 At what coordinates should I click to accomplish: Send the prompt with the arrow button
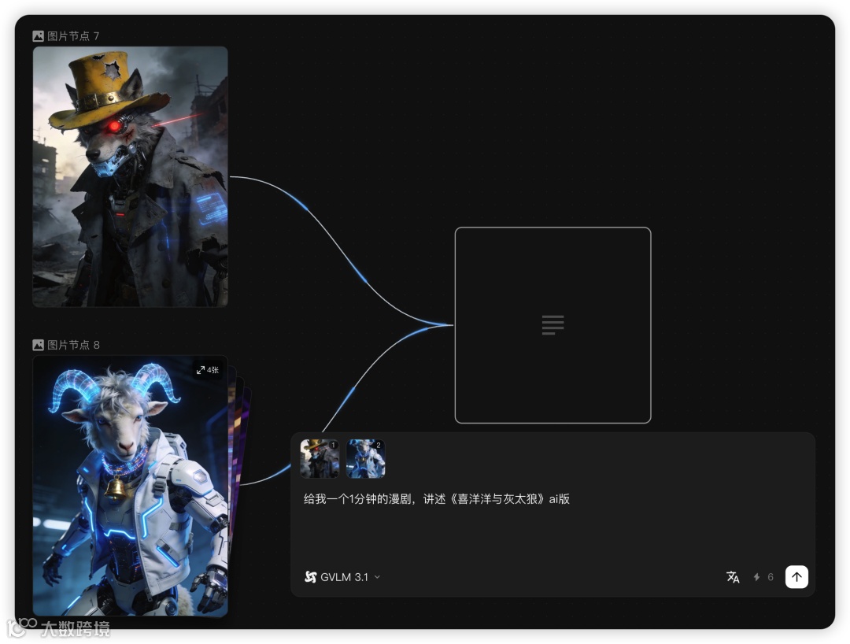tap(796, 577)
